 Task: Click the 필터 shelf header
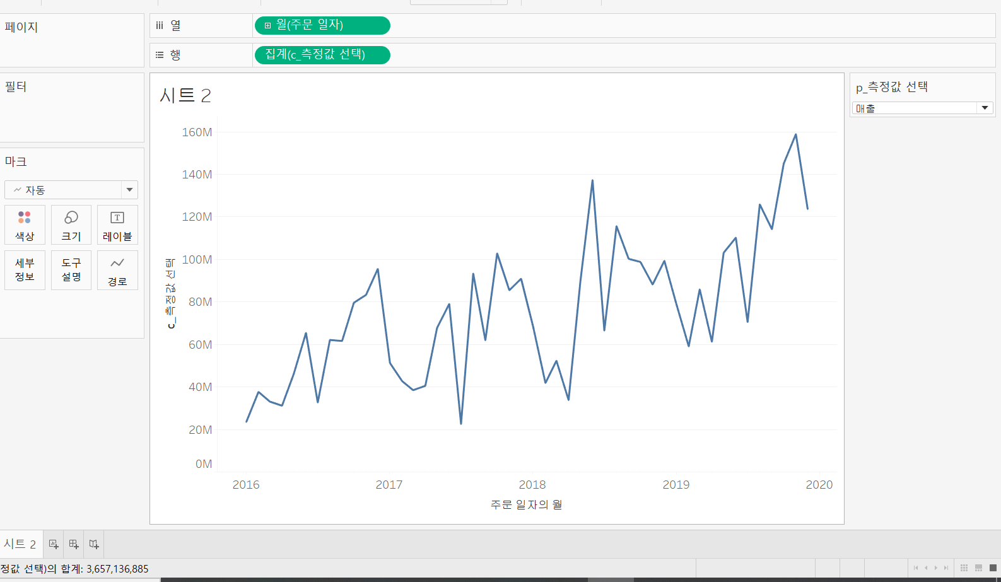coord(16,86)
